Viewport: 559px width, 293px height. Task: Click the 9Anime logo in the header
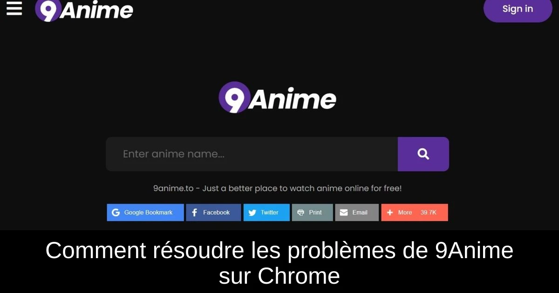point(84,10)
